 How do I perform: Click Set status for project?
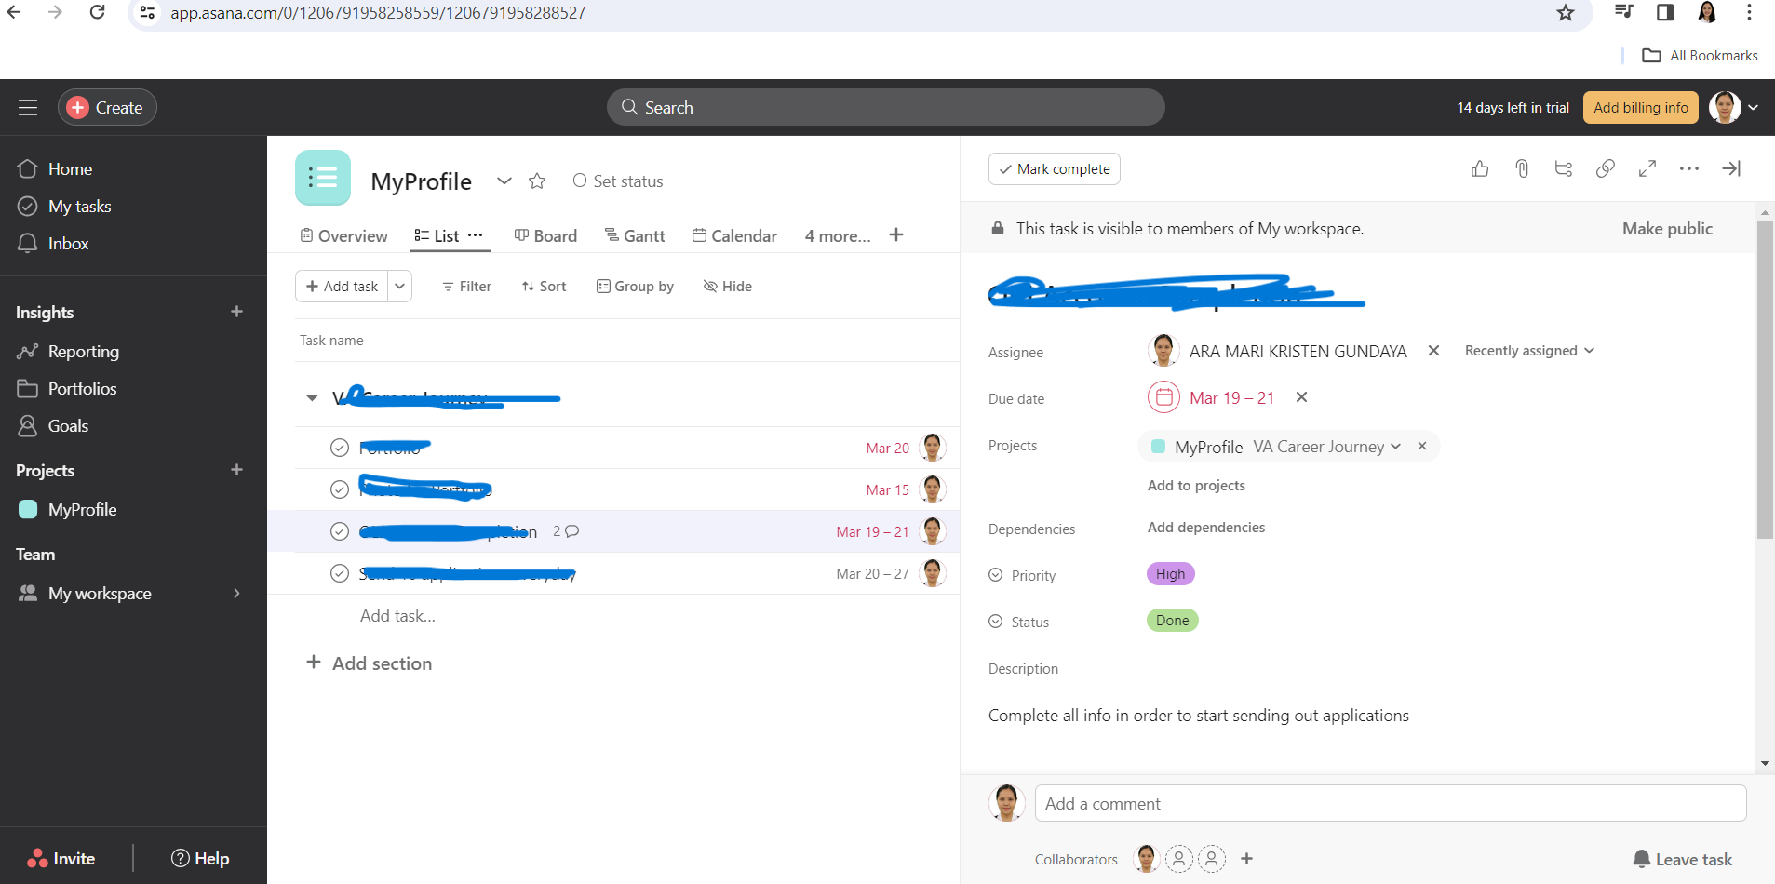pyautogui.click(x=618, y=181)
